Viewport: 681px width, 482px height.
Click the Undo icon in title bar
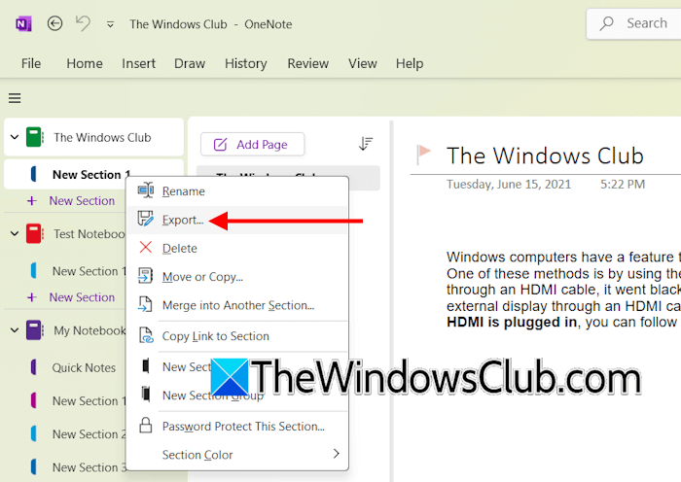click(83, 23)
